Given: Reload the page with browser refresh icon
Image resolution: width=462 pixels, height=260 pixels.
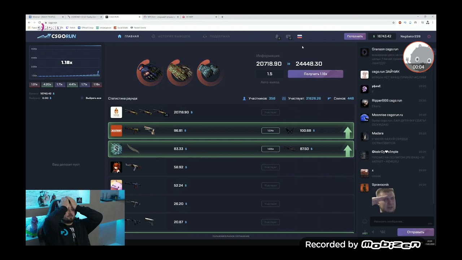Looking at the screenshot, I should (x=39, y=22).
